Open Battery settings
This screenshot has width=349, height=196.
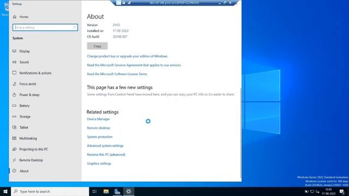[x=21, y=106]
